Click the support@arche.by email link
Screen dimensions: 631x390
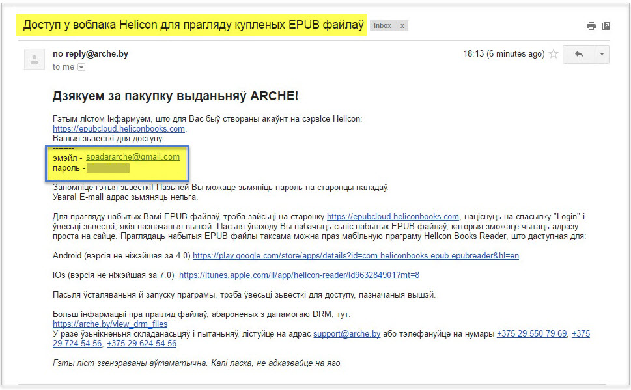coord(346,333)
